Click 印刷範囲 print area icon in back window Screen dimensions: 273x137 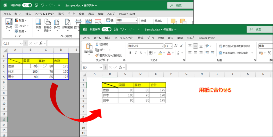tap(68, 22)
